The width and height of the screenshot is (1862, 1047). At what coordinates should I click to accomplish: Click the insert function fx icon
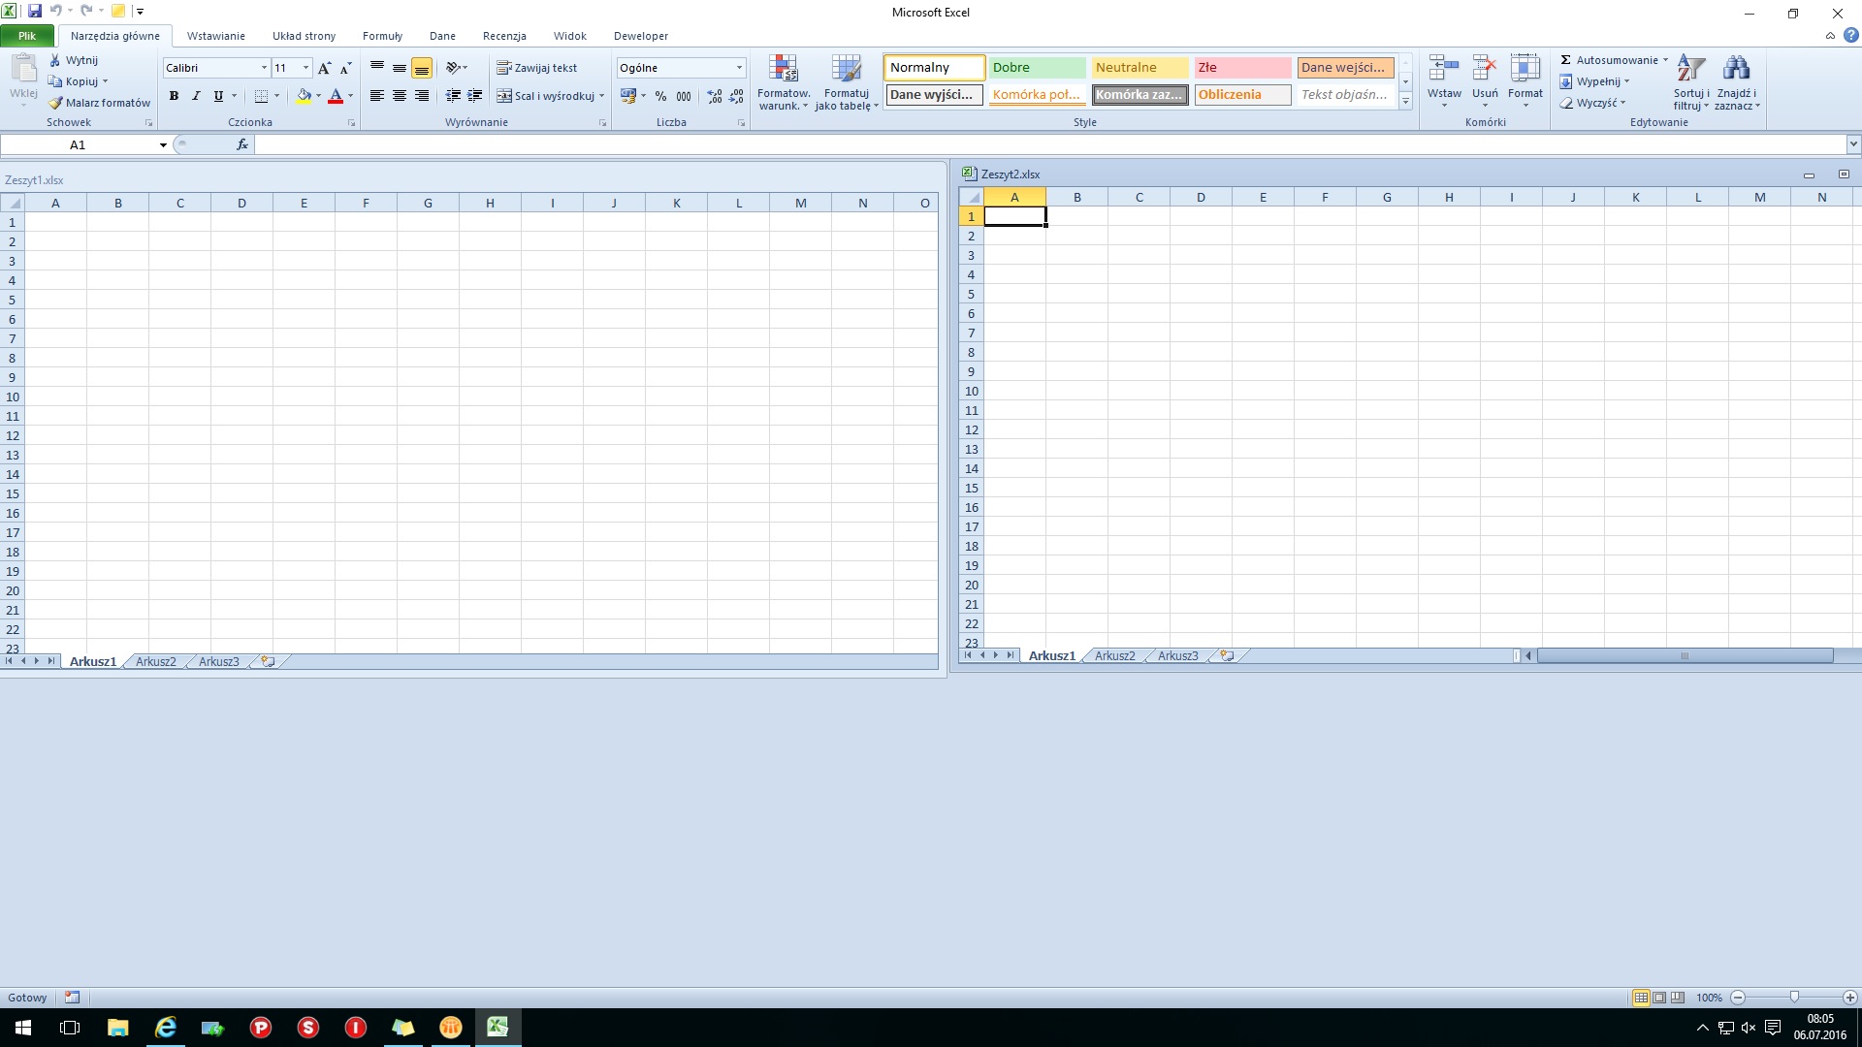point(242,145)
